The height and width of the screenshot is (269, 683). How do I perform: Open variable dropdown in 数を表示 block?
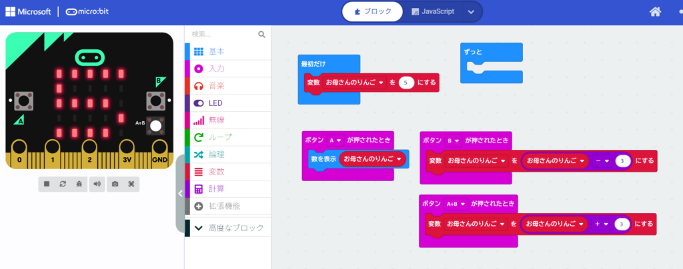click(372, 159)
